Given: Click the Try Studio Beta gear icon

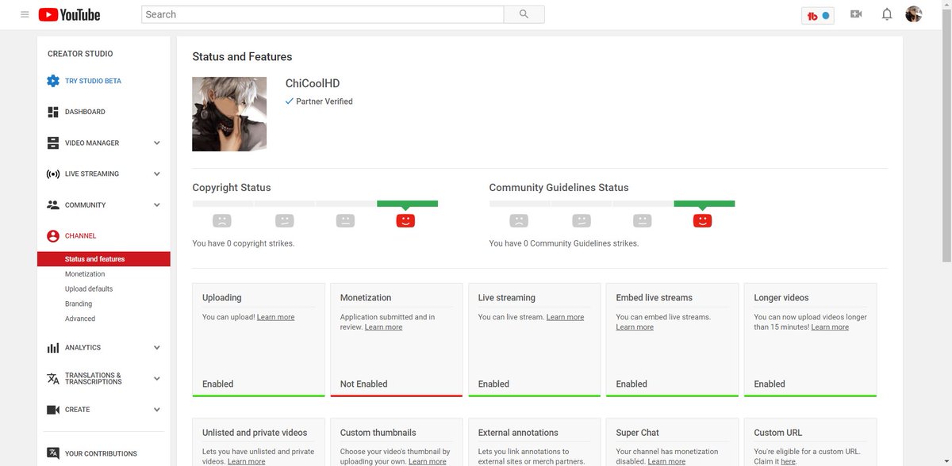Looking at the screenshot, I should 53,81.
